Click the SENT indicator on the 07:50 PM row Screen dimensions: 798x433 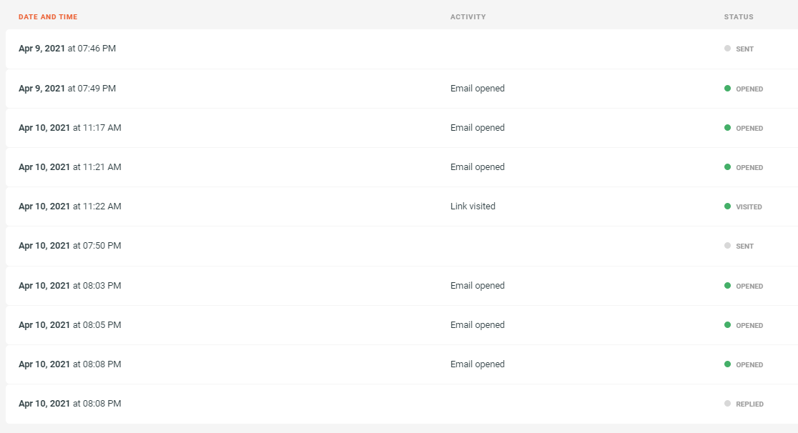tap(728, 246)
